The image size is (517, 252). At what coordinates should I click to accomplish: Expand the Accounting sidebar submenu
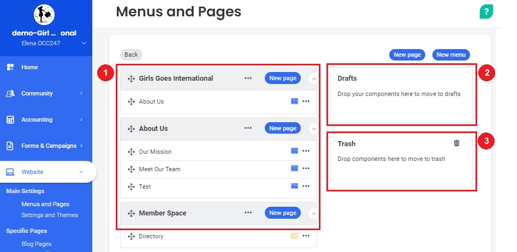(81, 119)
